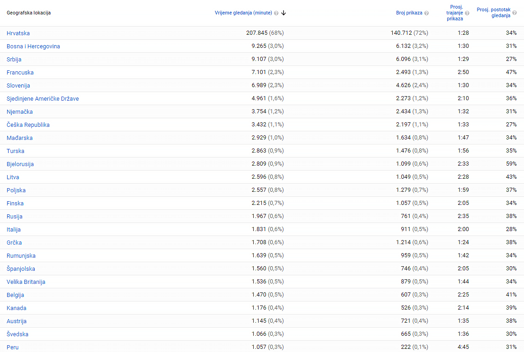
Task: Open the Velika Britanija link
Action: coord(26,282)
